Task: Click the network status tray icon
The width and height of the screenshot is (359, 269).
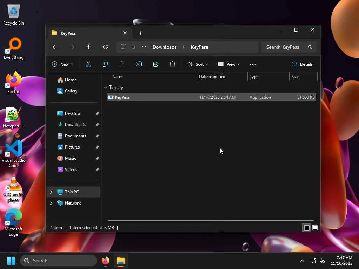Action: pyautogui.click(x=313, y=261)
